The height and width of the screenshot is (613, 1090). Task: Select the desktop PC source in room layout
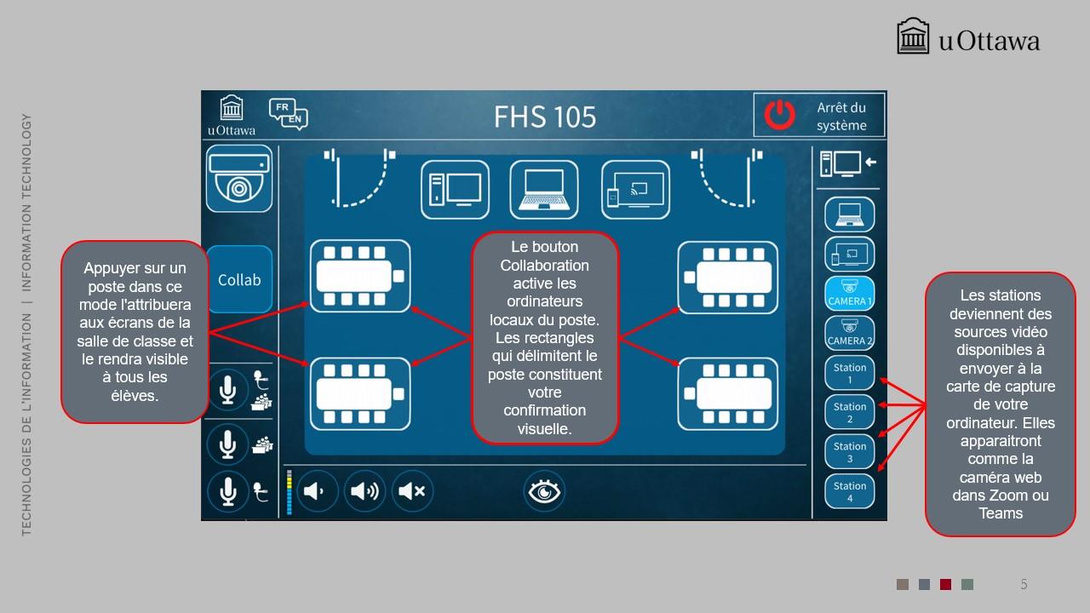pyautogui.click(x=456, y=190)
